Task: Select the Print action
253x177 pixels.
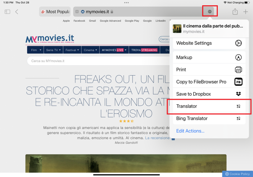Action: pos(209,70)
